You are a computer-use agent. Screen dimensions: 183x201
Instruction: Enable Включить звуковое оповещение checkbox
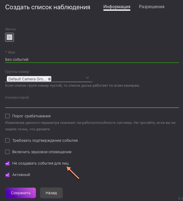click(7, 152)
